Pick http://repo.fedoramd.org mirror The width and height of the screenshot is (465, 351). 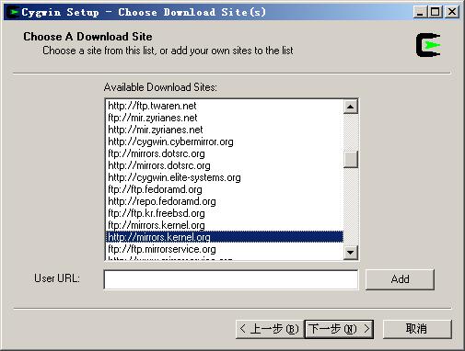tap(224, 201)
